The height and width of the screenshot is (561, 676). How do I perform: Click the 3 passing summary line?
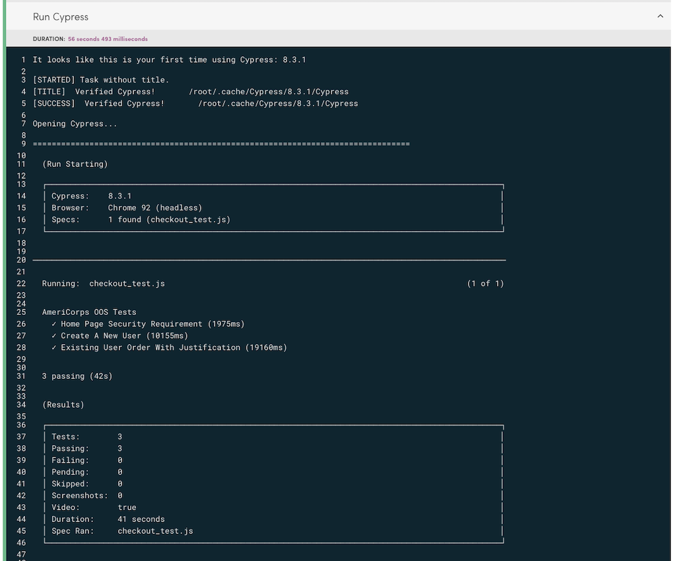77,376
